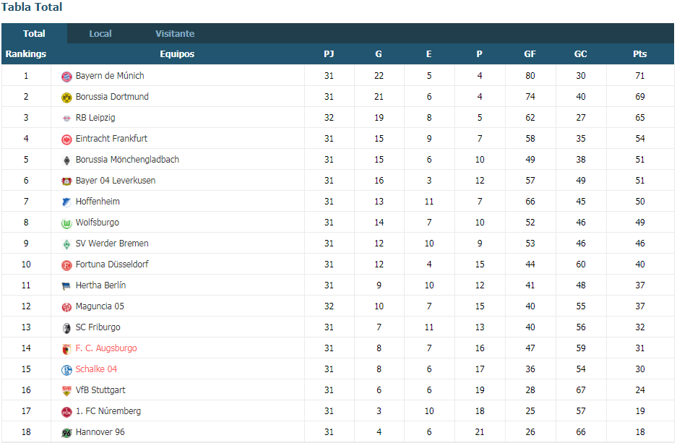
Task: Open the F. C. Augsburgo team link
Action: (x=106, y=348)
